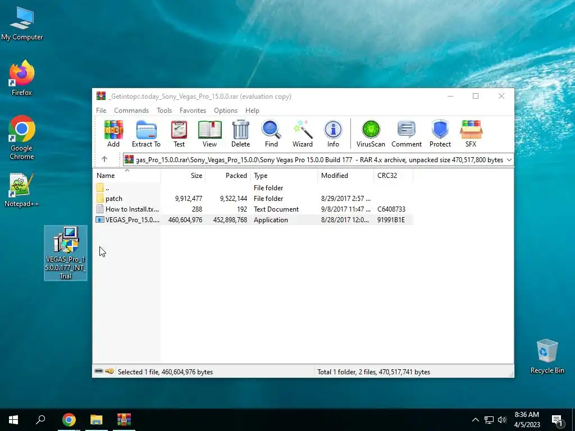Select the parent '..' folder row
Image resolution: width=575 pixels, height=431 pixels.
[253, 187]
